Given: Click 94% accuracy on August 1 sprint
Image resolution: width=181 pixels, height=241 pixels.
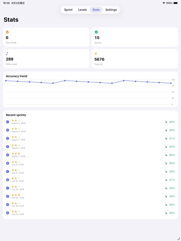Looking at the screenshot, I should [172, 147].
